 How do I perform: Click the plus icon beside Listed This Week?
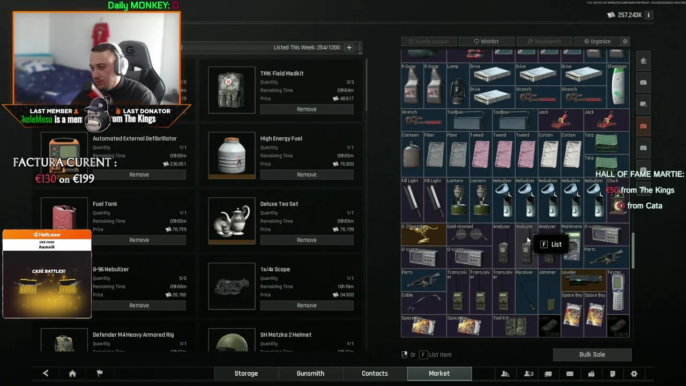pyautogui.click(x=349, y=47)
